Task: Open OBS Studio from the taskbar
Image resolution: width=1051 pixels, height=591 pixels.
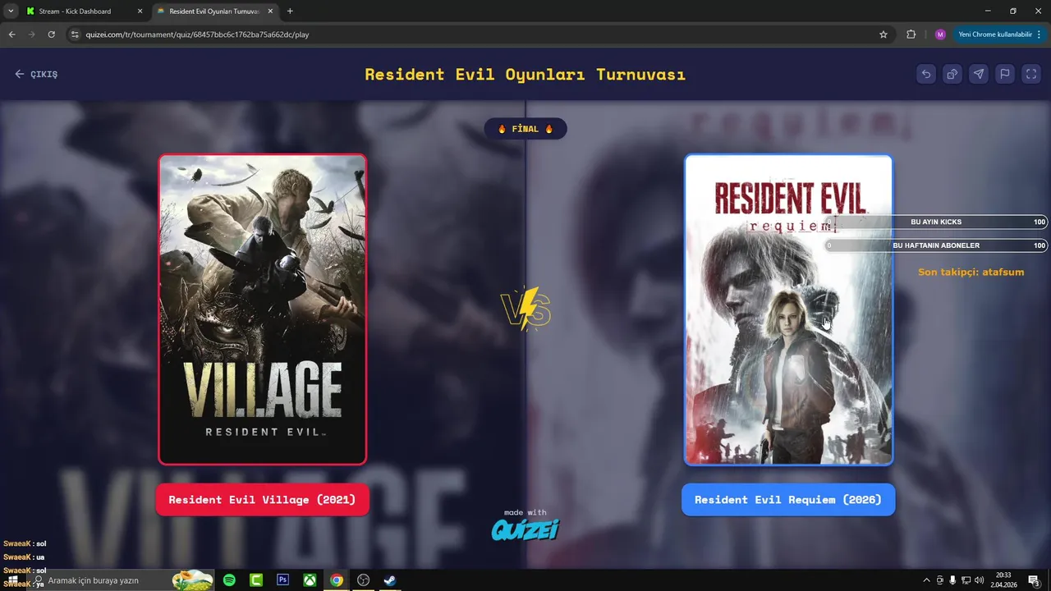Action: click(363, 580)
